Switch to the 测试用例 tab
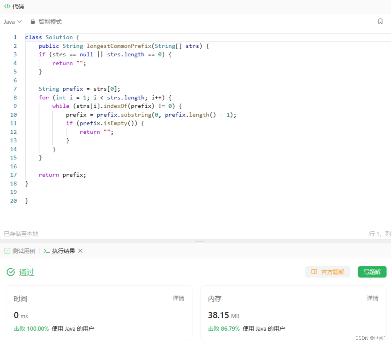The height and width of the screenshot is (344, 391). (x=20, y=251)
